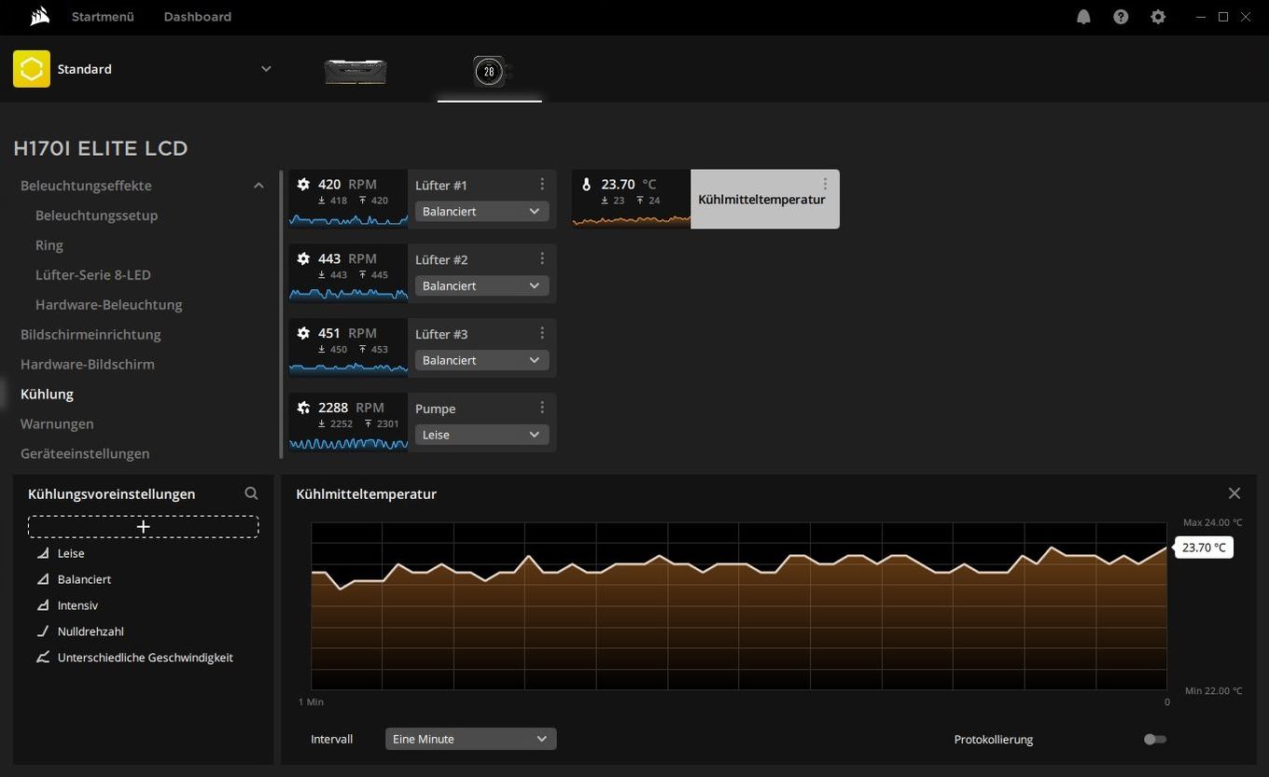Click the Nulldrehzahl preset curve icon
This screenshot has width=1269, height=777.
[43, 631]
